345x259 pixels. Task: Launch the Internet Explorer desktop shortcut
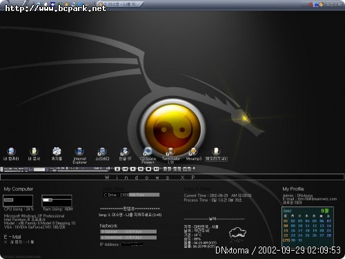click(x=79, y=155)
